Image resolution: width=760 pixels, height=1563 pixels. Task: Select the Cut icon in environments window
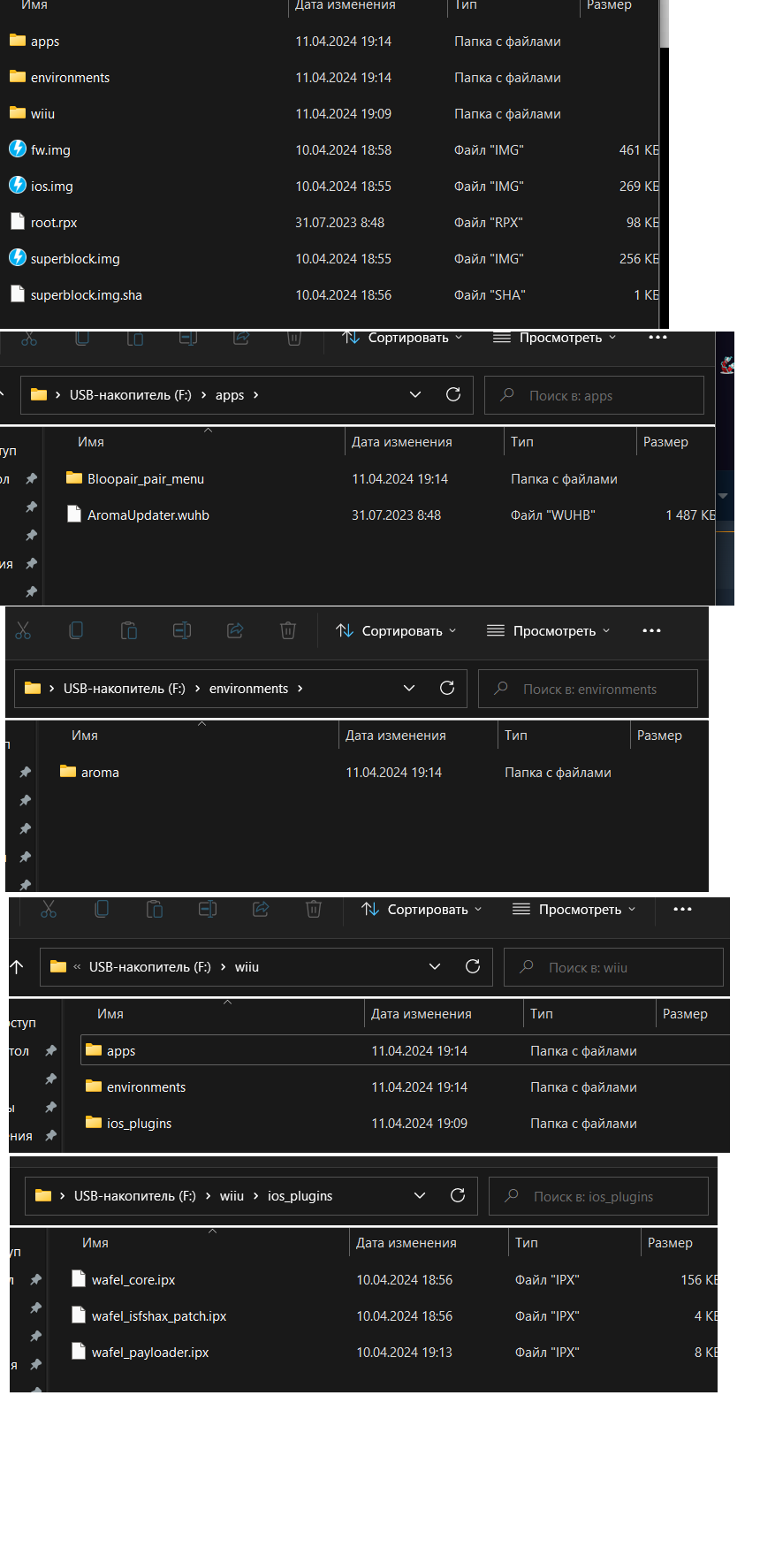[x=23, y=630]
